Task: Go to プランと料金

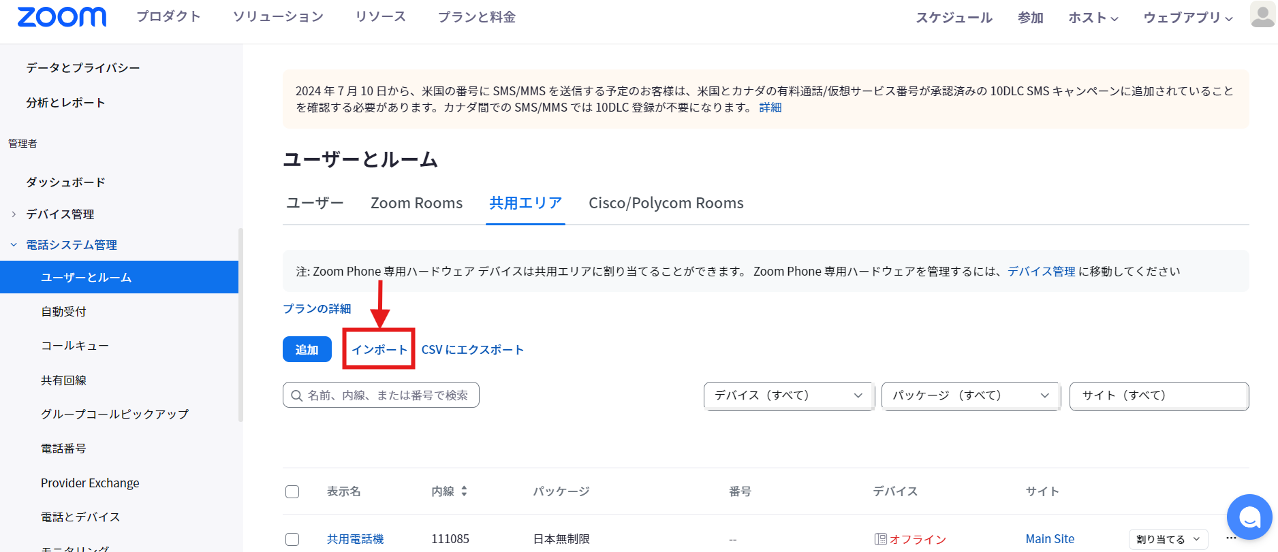Action: pos(476,16)
